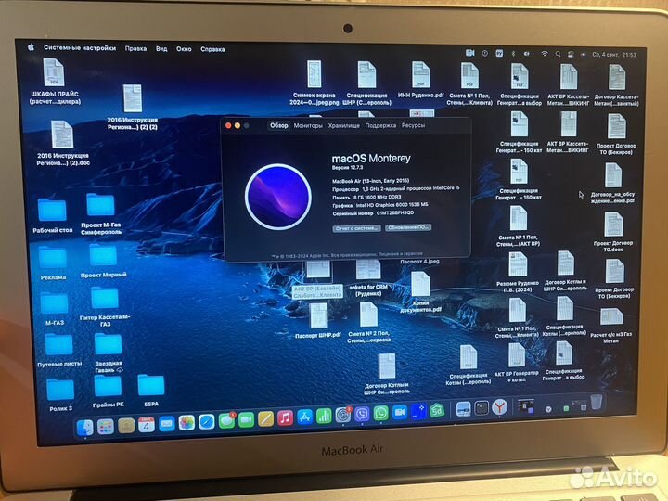This screenshot has height=501, width=668.
Task: Click the Отчет о системе button
Action: (x=356, y=228)
